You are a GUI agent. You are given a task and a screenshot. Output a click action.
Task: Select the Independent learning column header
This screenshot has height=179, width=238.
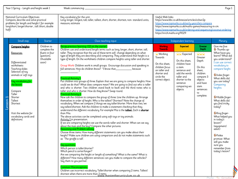pos(182,41)
